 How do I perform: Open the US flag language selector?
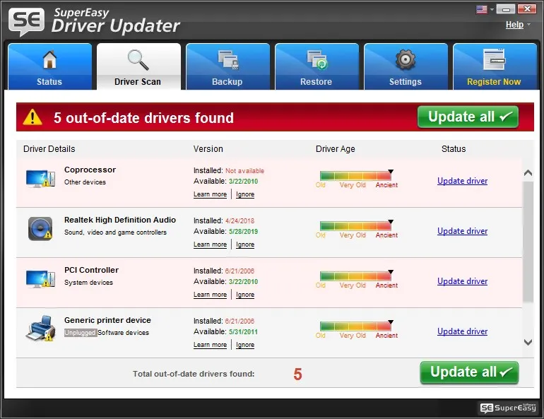point(485,9)
